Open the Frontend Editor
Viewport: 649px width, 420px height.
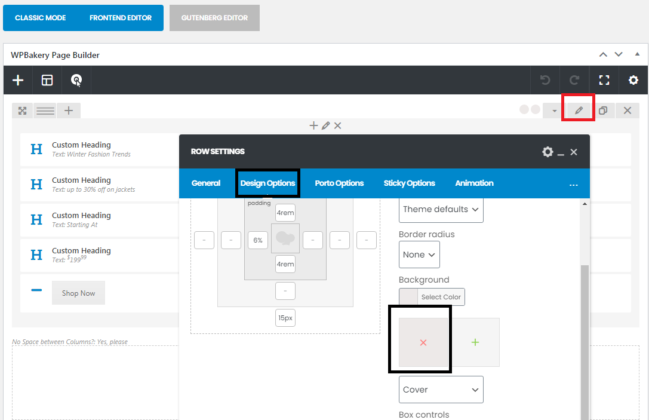(x=121, y=18)
